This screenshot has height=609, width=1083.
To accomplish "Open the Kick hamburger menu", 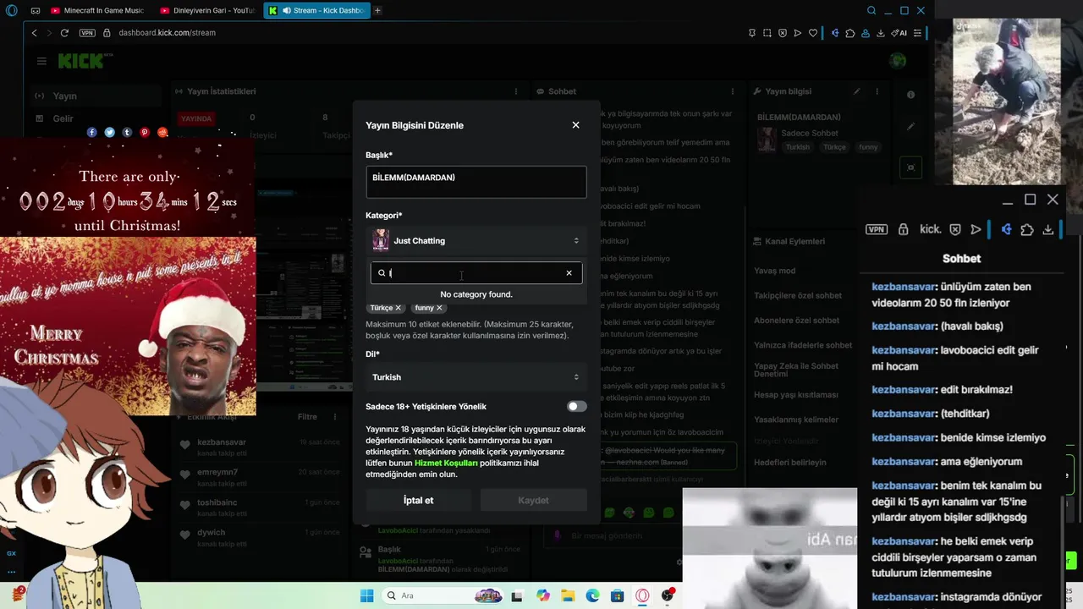I will [41, 61].
